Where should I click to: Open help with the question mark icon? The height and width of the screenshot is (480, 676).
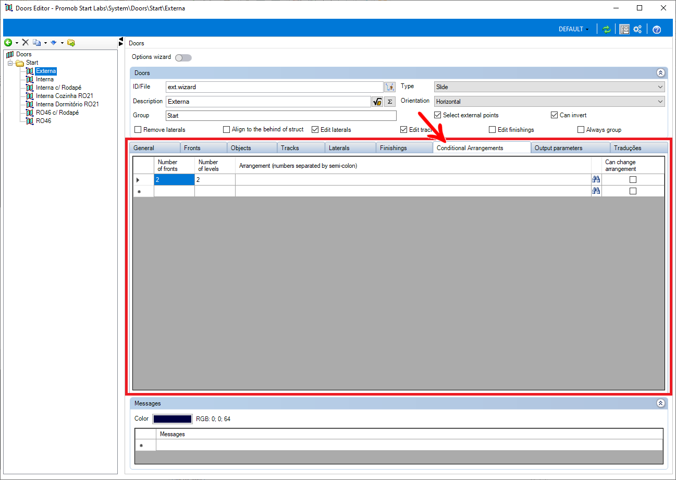pyautogui.click(x=657, y=30)
